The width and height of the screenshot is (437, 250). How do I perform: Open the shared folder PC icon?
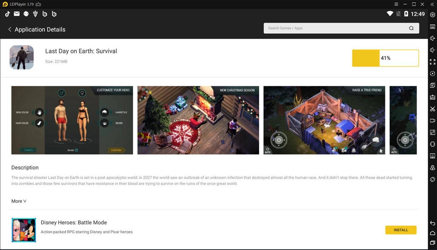click(433, 156)
